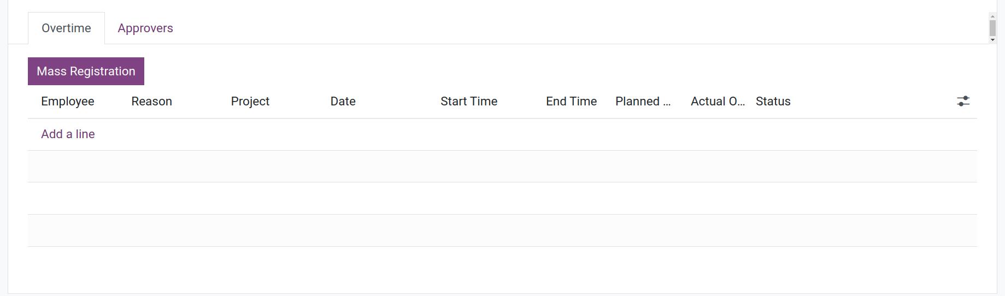Viewport: 1005px width, 296px height.
Task: Click the first shaded empty row under Add a line
Action: 502,167
